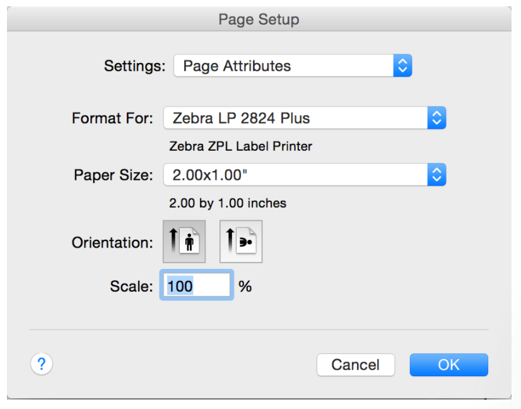Select the portrait orientation icon
Screen dimensions: 521x409
point(184,241)
